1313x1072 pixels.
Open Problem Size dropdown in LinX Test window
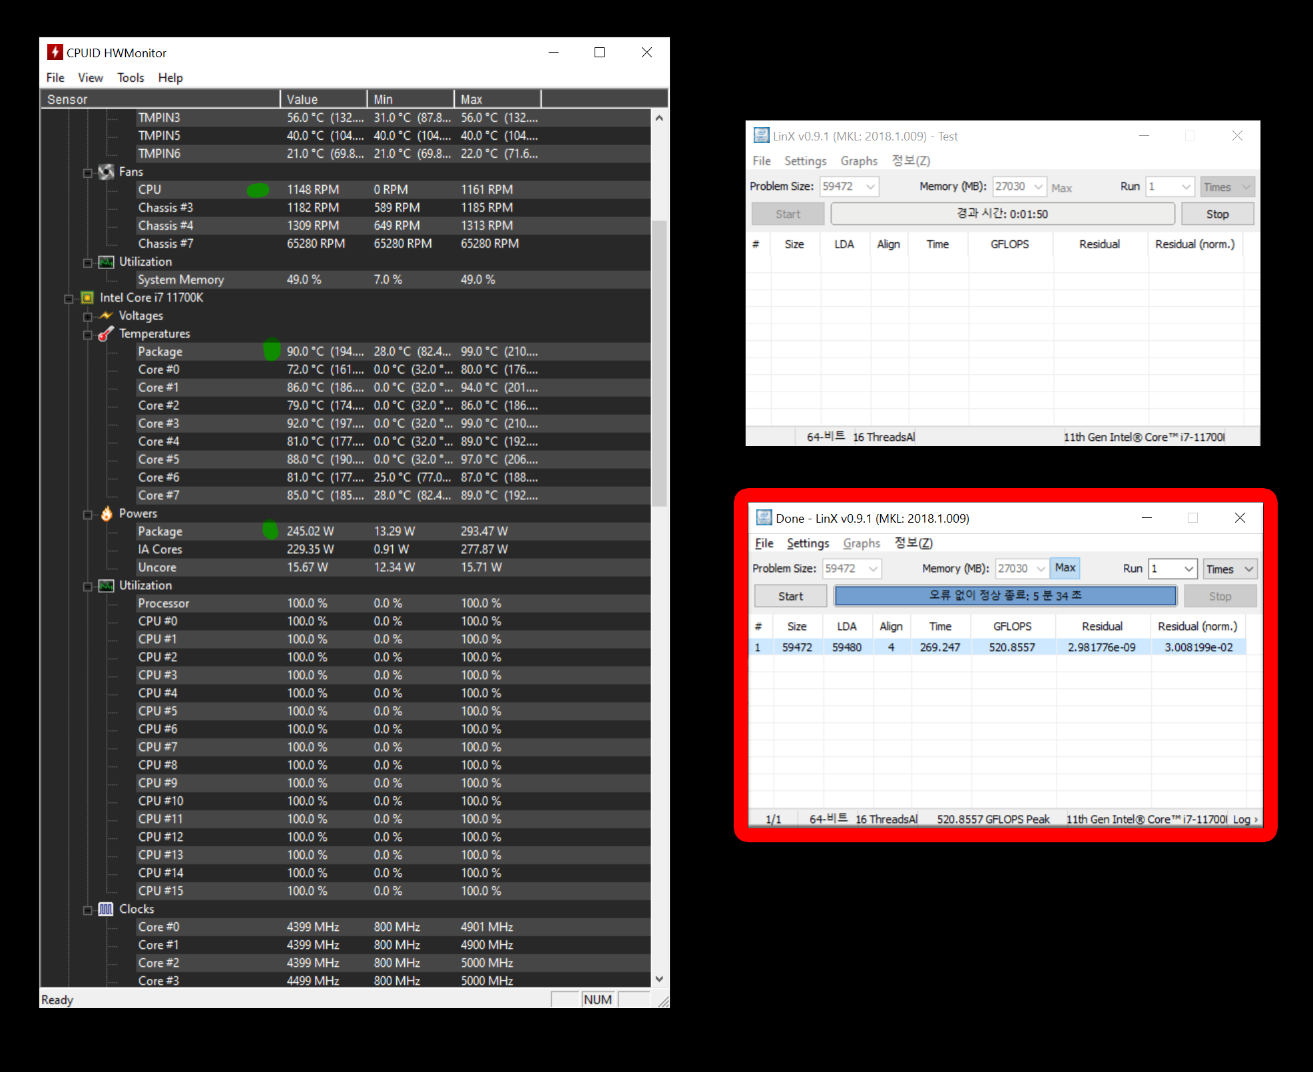click(x=870, y=186)
